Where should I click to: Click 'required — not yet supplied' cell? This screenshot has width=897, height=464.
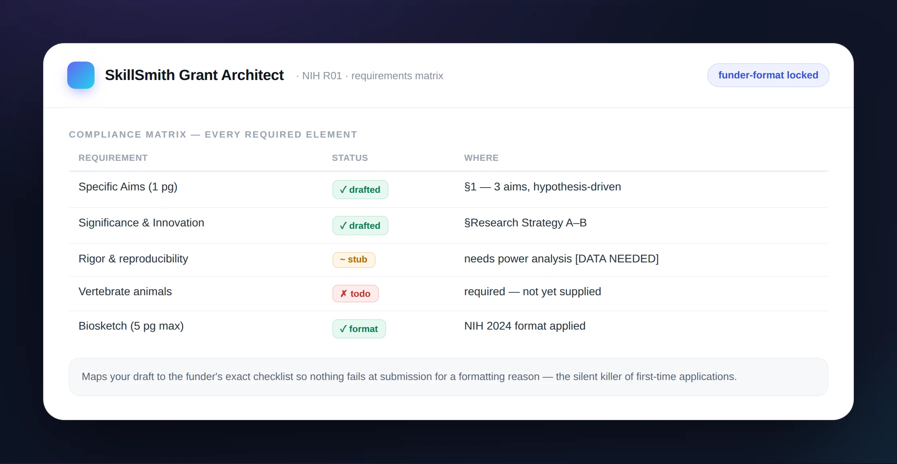[x=533, y=292]
